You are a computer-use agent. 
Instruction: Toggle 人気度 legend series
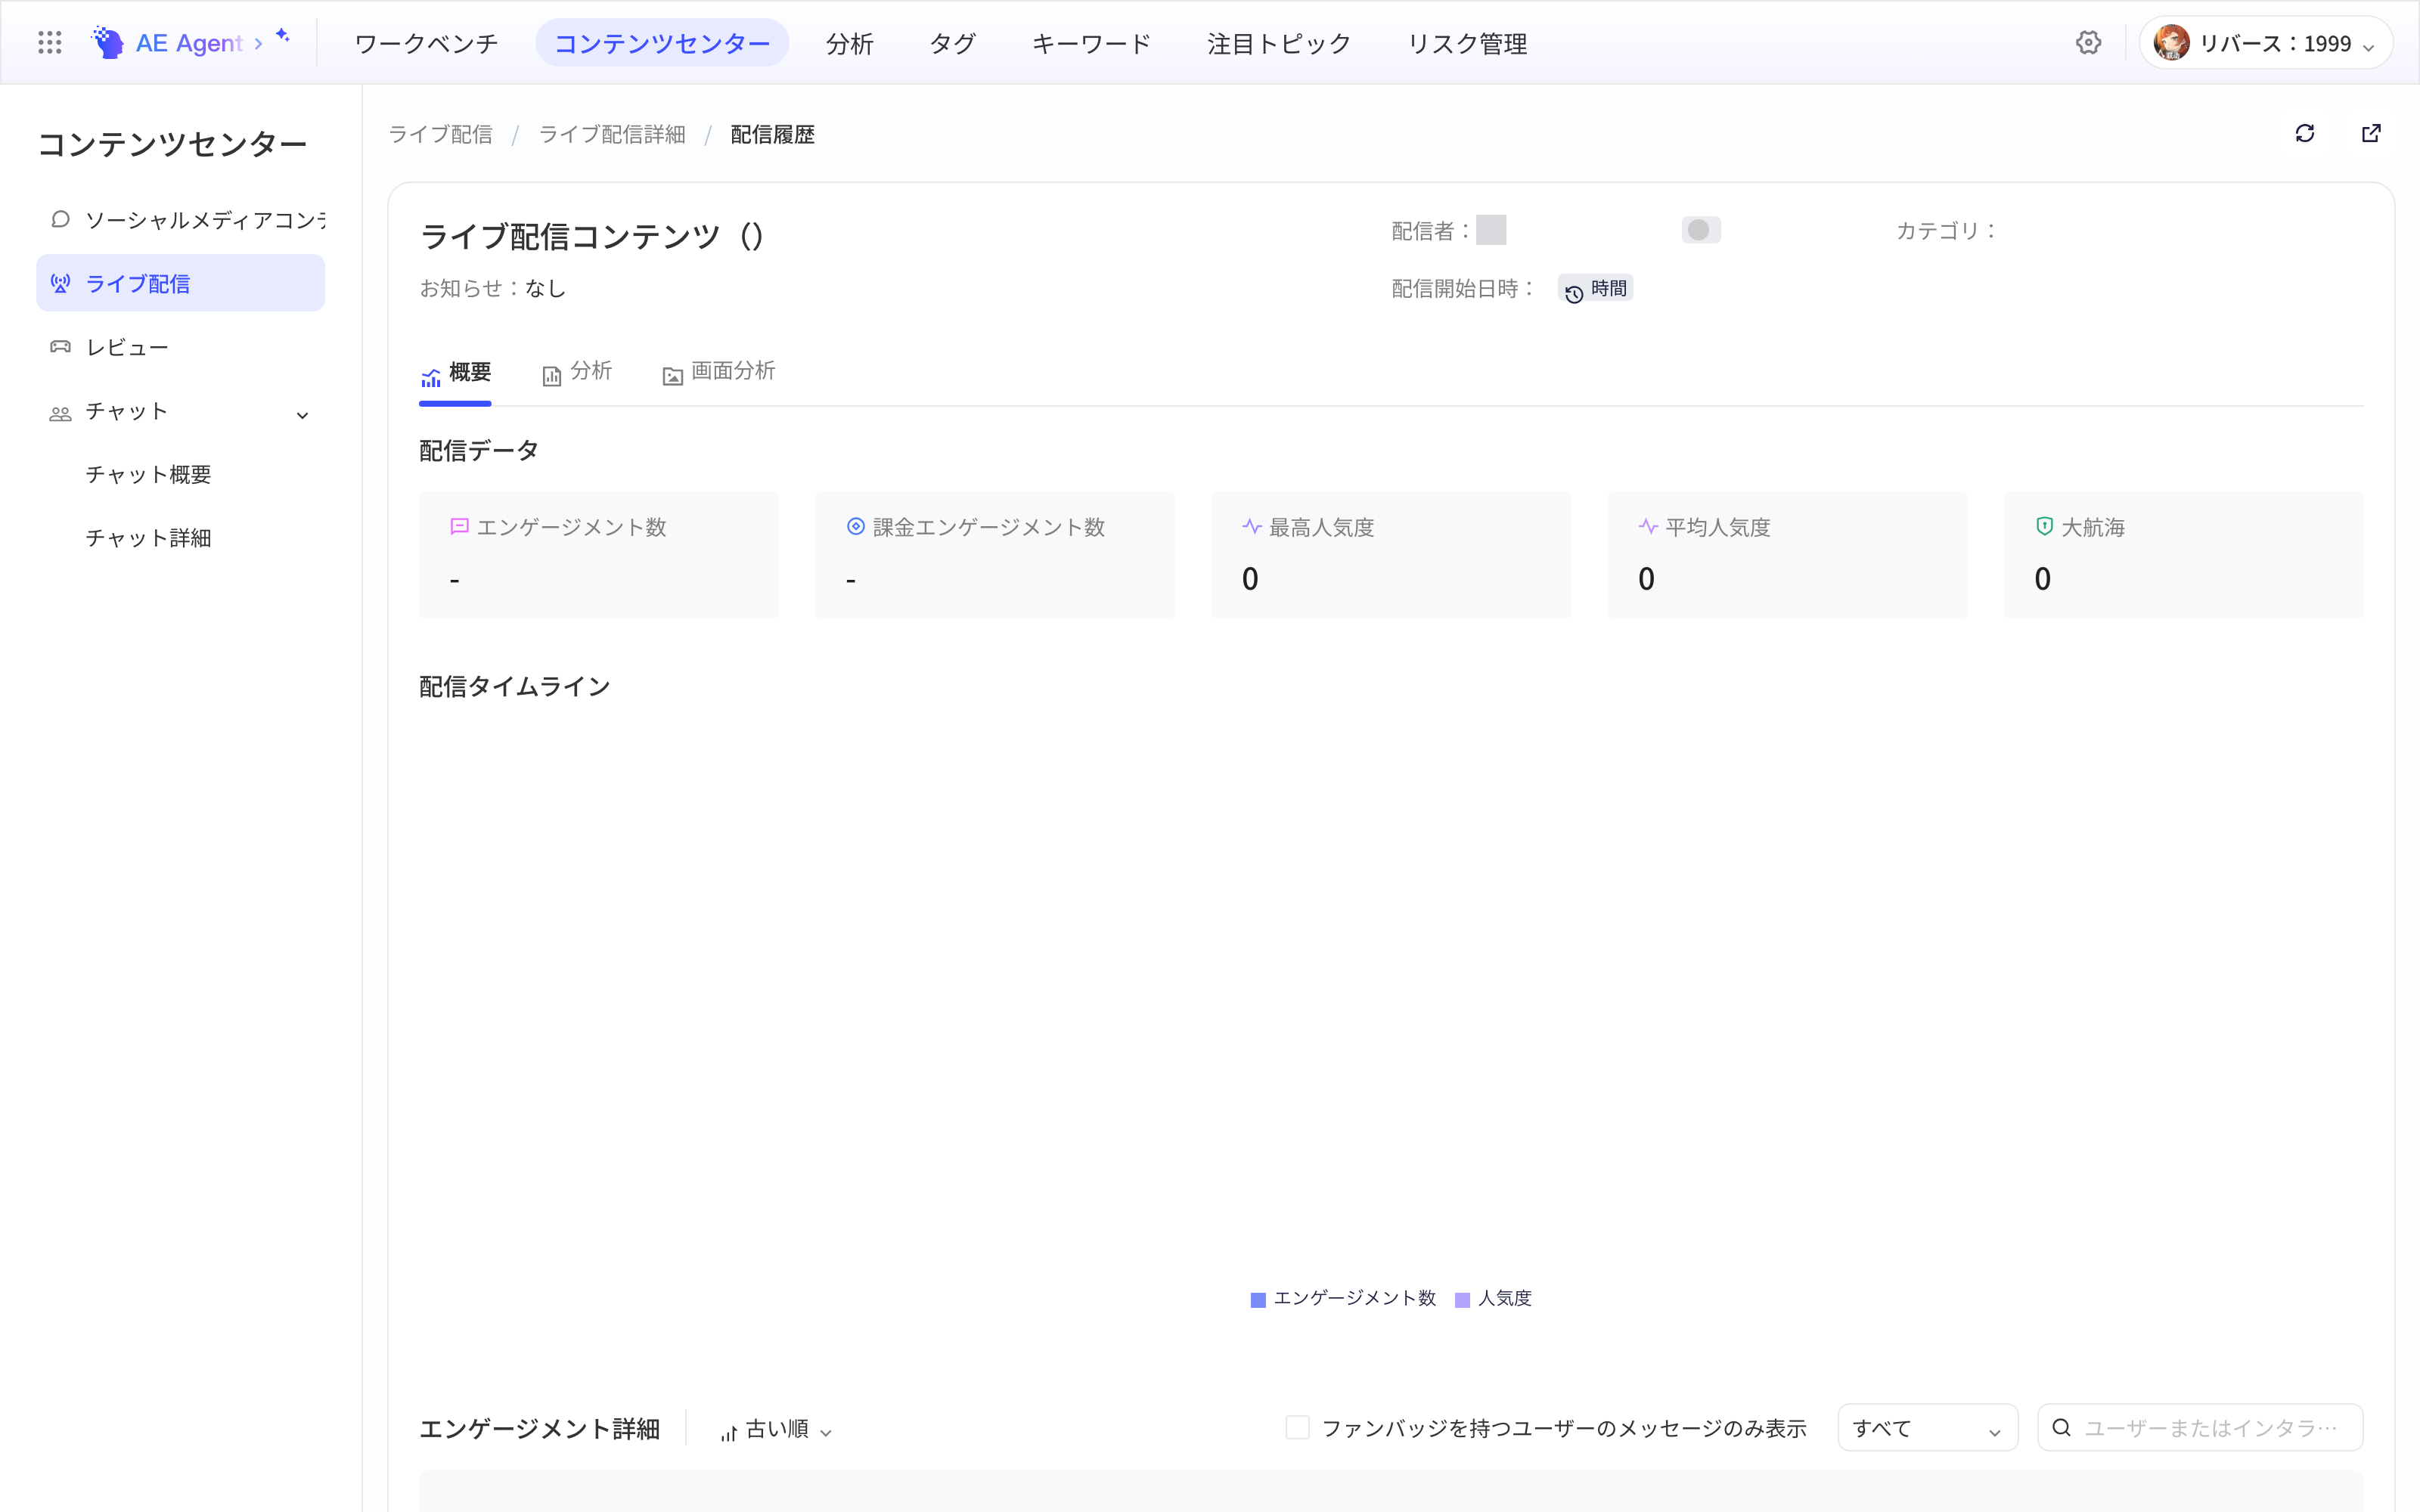(x=1493, y=1298)
